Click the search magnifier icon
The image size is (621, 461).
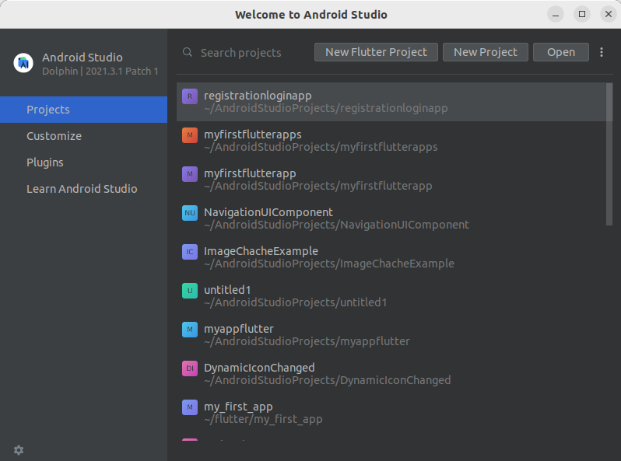click(188, 52)
